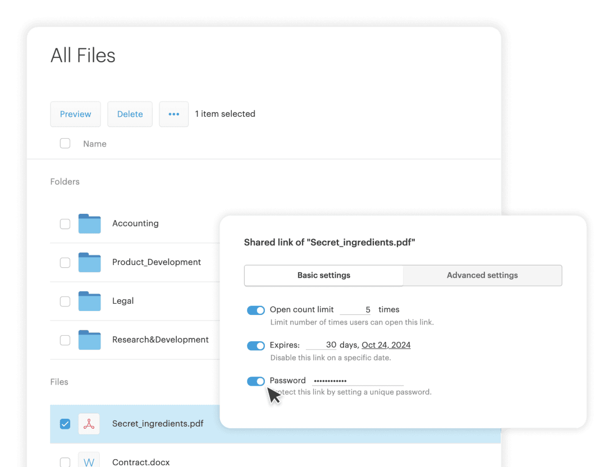Screen dimensions: 595x467
Task: Click the Password label
Action: pyautogui.click(x=287, y=381)
